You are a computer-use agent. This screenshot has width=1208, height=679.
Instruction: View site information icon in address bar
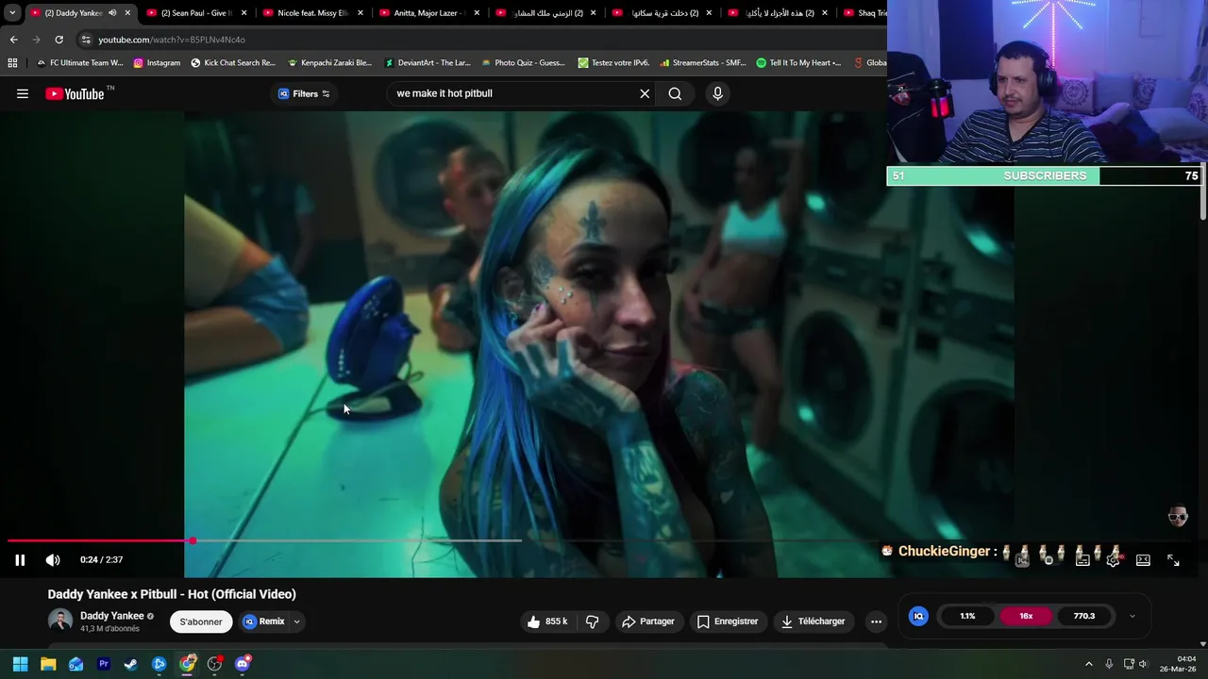(85, 40)
